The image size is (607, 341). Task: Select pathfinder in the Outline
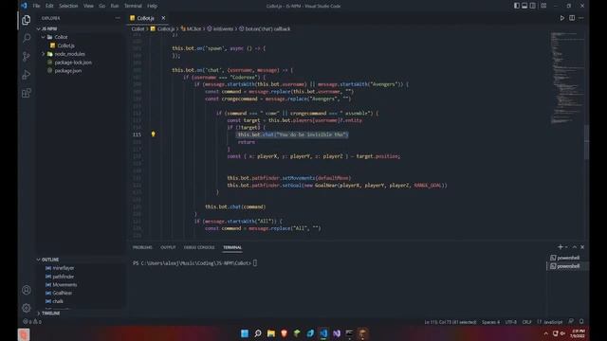63,277
